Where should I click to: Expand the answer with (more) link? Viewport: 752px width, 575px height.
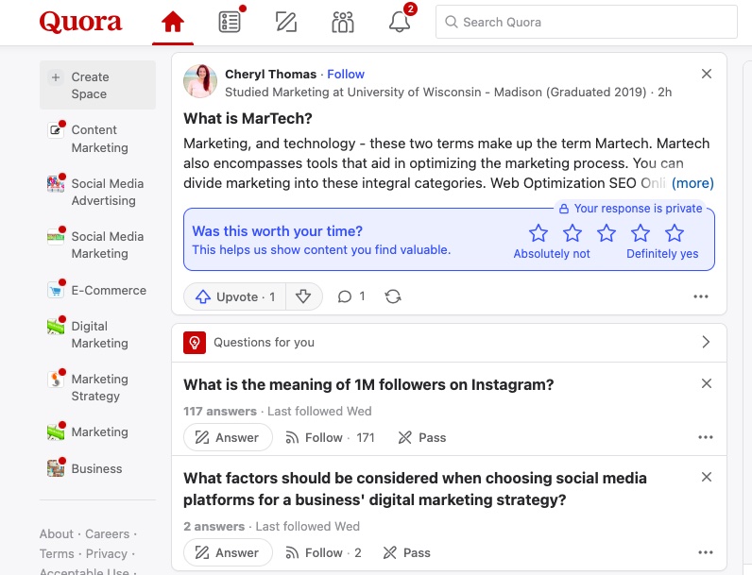tap(692, 183)
